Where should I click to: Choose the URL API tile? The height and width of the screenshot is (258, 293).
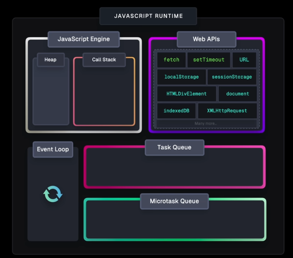click(x=244, y=60)
